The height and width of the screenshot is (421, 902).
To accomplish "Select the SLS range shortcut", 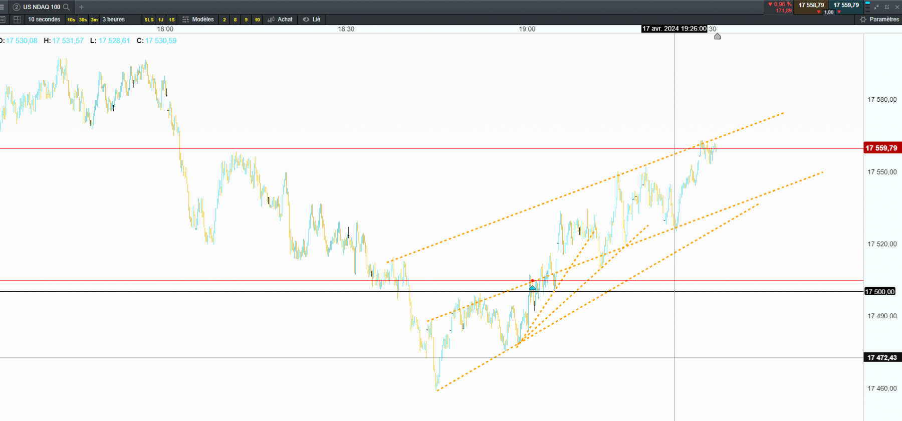I will (149, 20).
